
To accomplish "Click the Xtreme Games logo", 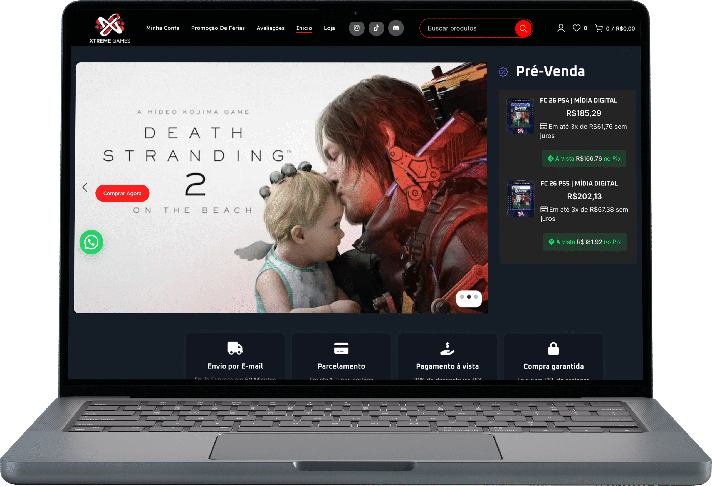I will click(110, 28).
